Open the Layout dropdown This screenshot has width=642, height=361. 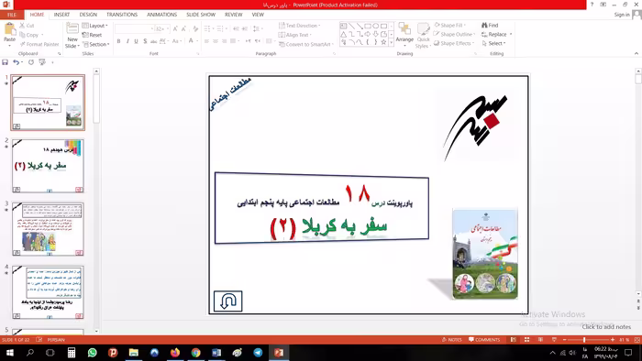[95, 26]
